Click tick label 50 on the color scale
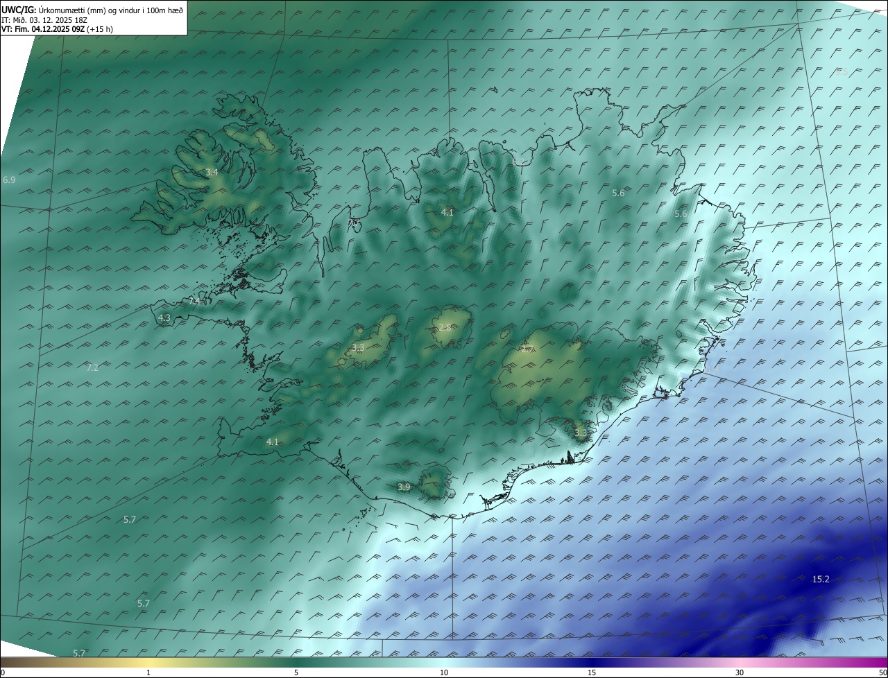888x678 pixels. click(882, 672)
